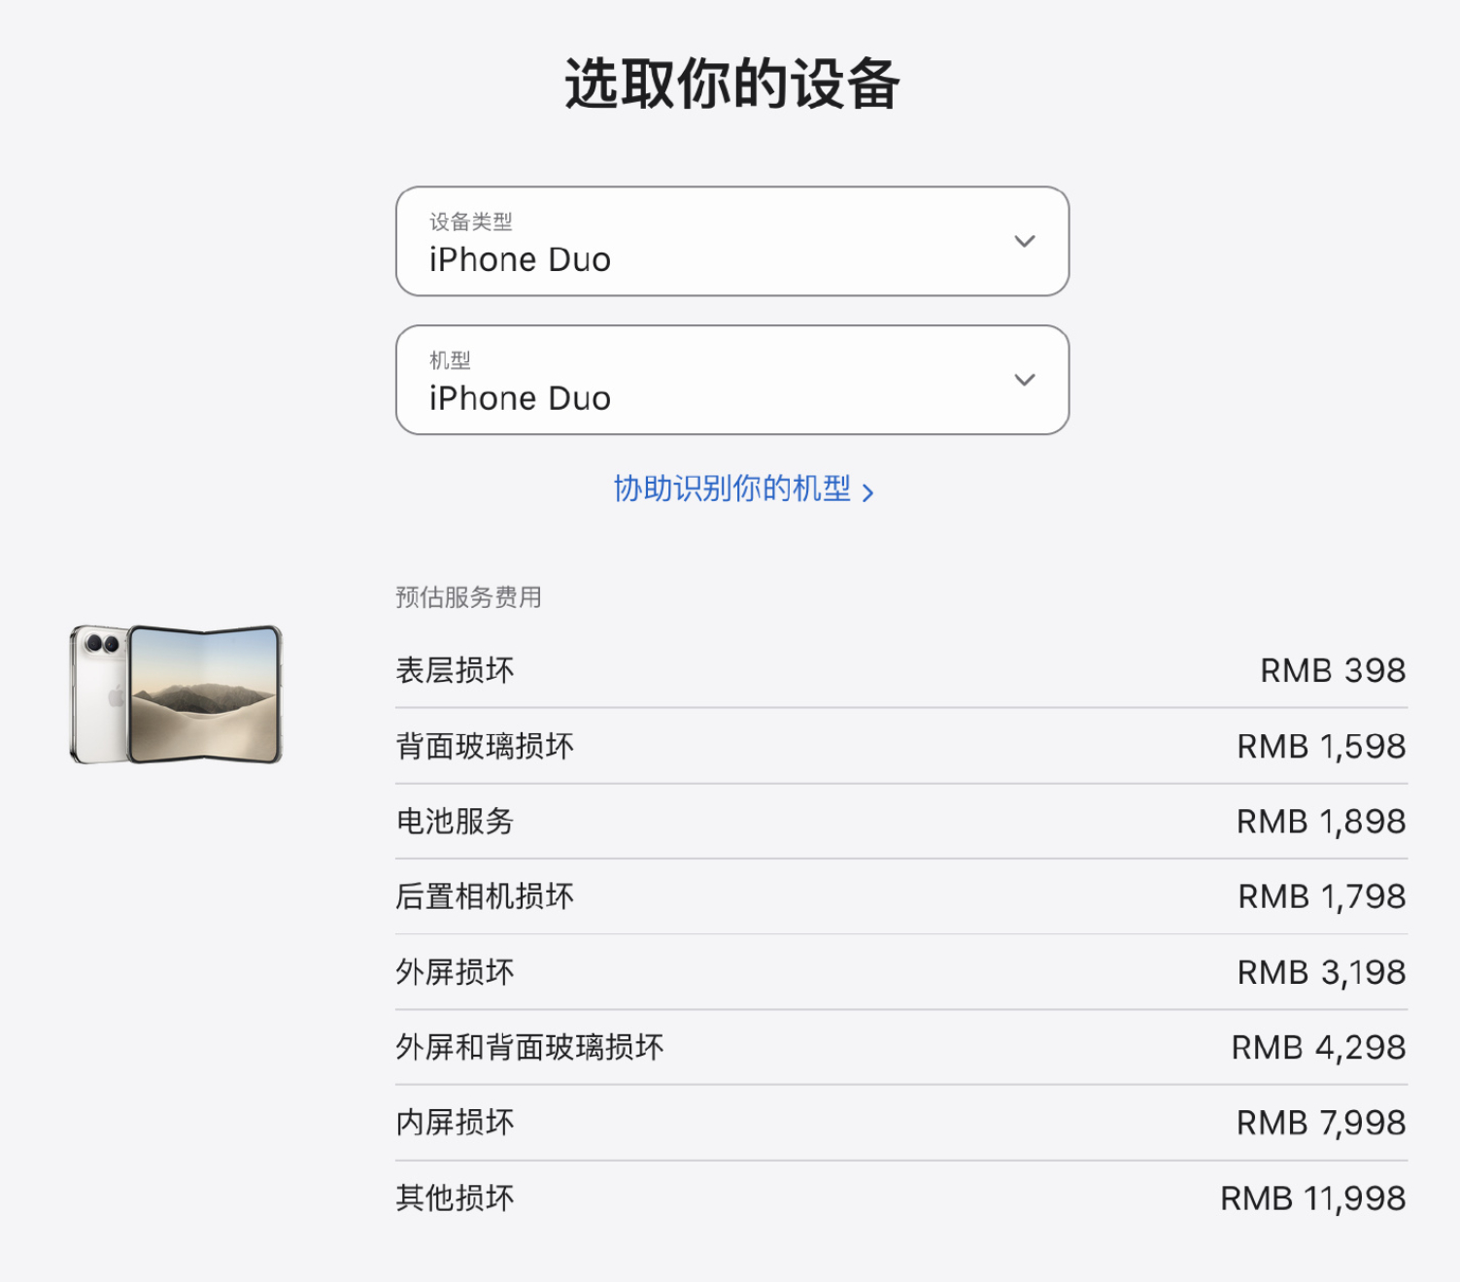Viewport: 1460px width, 1282px height.
Task: Open the 机型 dropdown showing iPhone Duo
Action: [732, 380]
